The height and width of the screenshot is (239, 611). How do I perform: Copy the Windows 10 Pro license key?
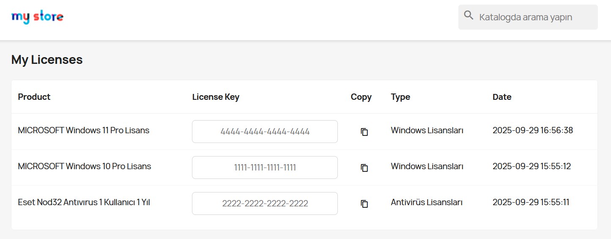[x=364, y=168]
